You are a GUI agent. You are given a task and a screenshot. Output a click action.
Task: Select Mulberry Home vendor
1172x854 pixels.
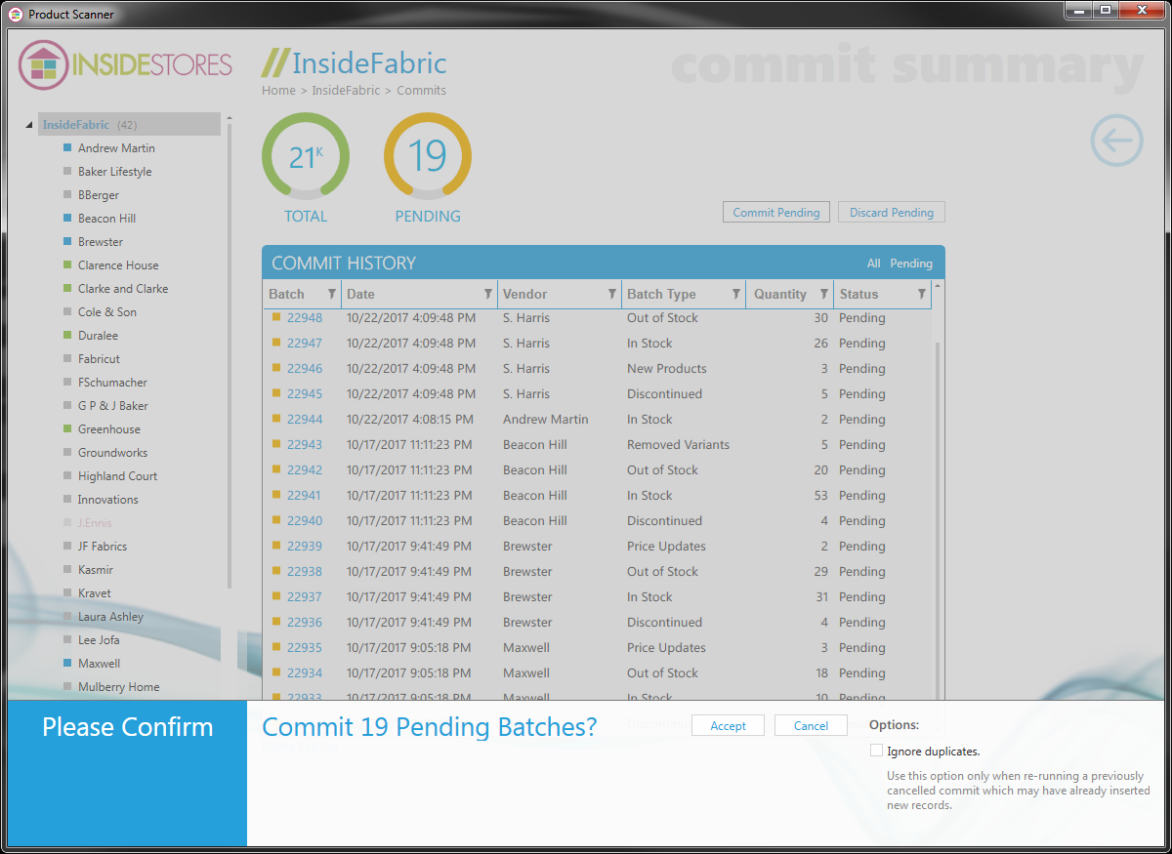click(118, 687)
